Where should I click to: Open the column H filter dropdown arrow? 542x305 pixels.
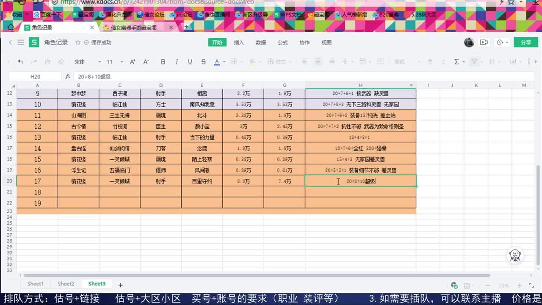pos(411,85)
